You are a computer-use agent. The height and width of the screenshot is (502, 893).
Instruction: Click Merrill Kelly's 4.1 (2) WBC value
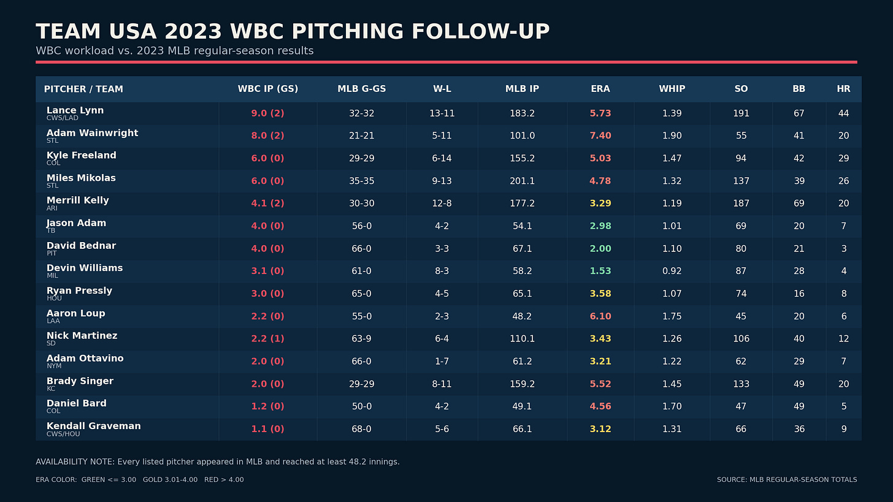(x=267, y=203)
